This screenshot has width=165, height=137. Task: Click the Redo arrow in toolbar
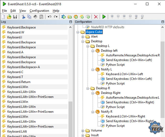[x=56, y=17]
